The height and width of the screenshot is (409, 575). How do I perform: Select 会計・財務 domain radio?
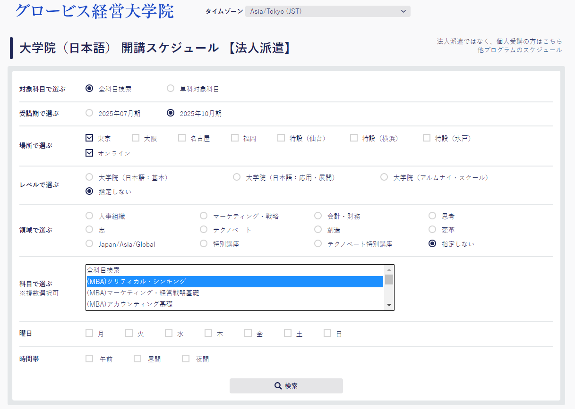click(318, 216)
